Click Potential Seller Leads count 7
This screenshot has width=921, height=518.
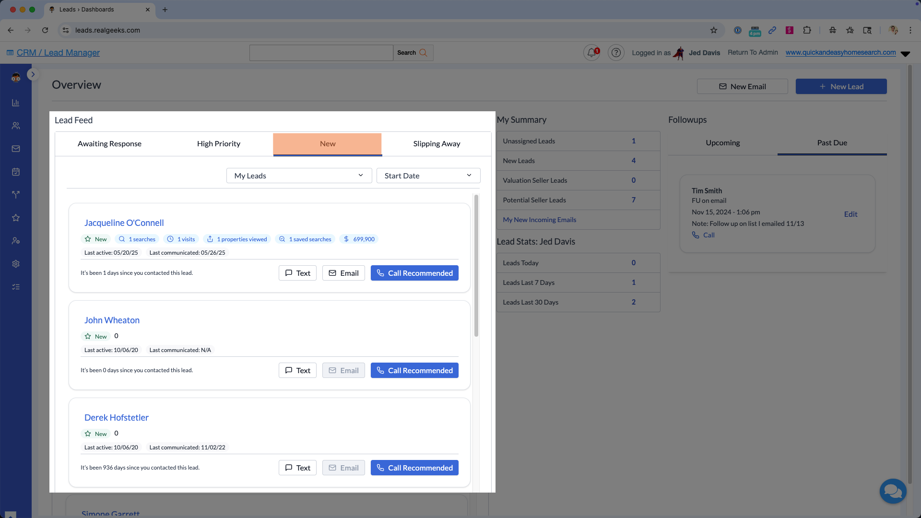coord(633,200)
